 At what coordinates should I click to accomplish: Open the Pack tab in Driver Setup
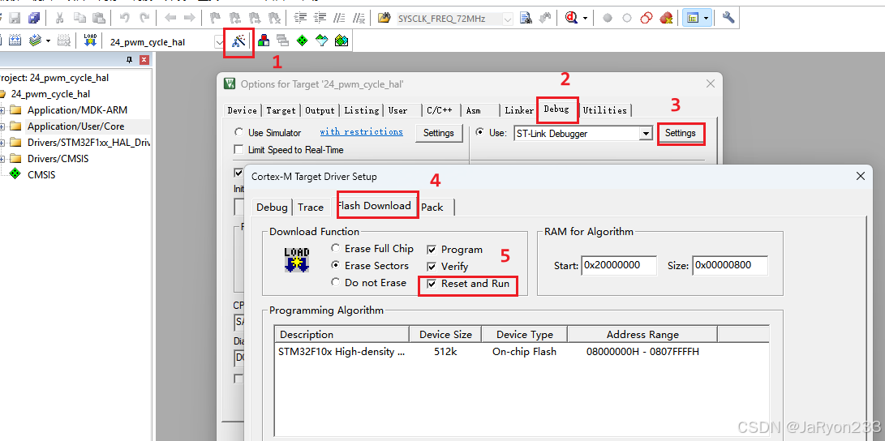click(433, 207)
